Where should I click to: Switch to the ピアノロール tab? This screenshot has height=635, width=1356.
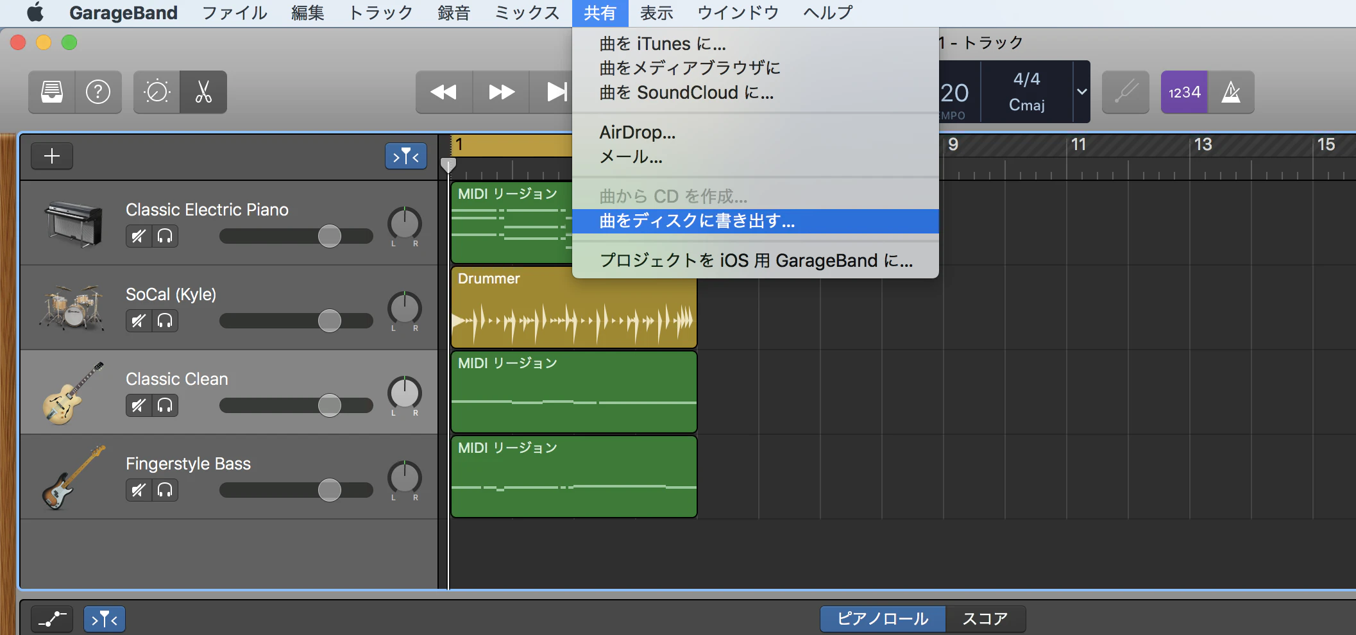point(883,619)
